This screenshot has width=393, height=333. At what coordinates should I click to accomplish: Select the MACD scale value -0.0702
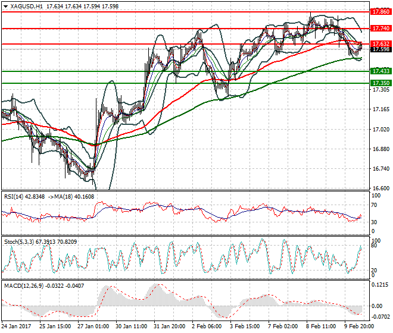380,317
